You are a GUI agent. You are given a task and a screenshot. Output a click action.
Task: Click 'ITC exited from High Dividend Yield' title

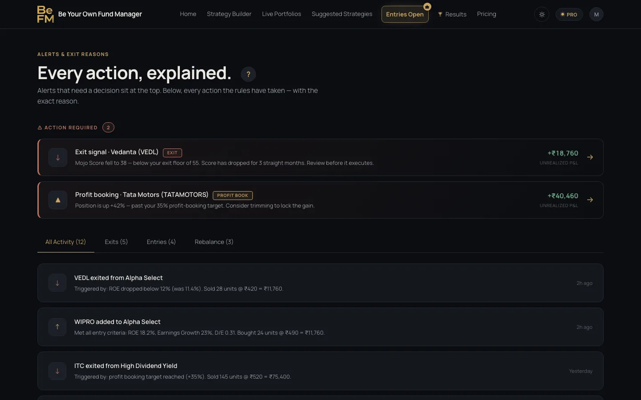pos(126,366)
